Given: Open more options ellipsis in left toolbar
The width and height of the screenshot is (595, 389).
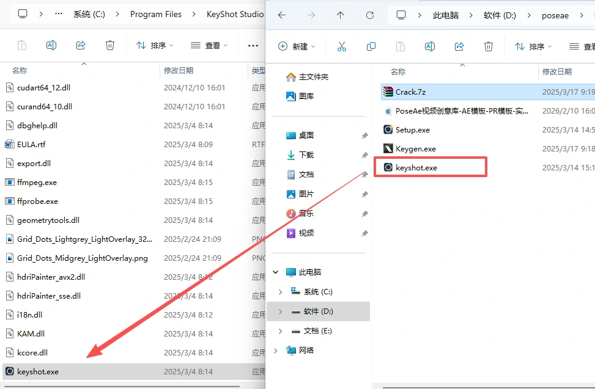Looking at the screenshot, I should click(253, 46).
